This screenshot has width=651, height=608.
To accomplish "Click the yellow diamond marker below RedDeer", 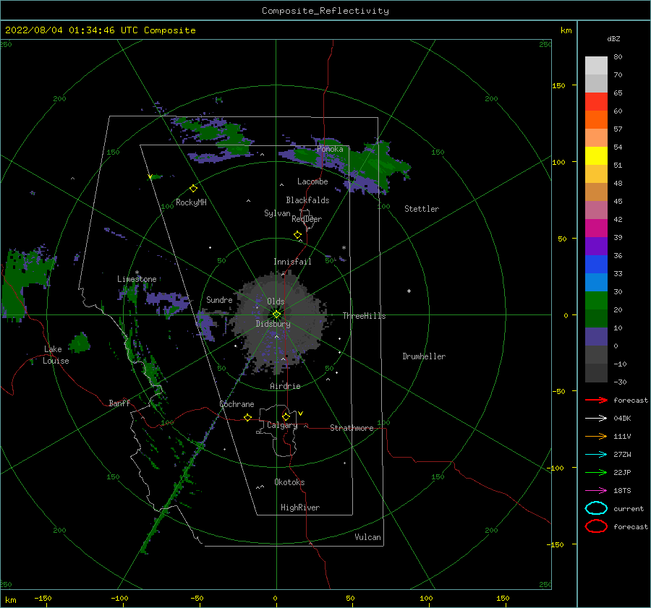I will [x=297, y=235].
